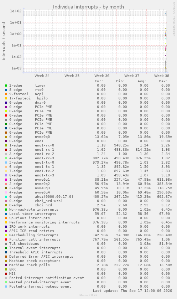This screenshot has height=299, width=177.
Task: Click the Week 36 axis label
Action: (x=102, y=76)
